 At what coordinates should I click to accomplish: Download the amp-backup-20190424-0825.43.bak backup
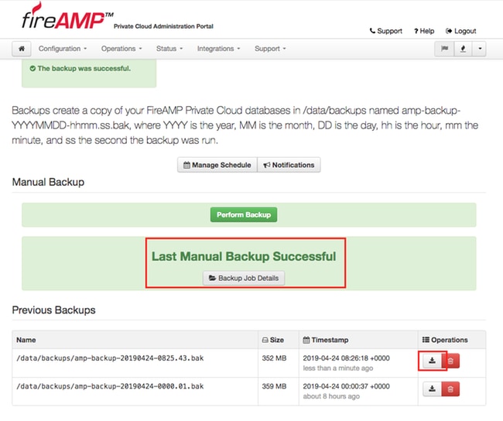pos(432,361)
